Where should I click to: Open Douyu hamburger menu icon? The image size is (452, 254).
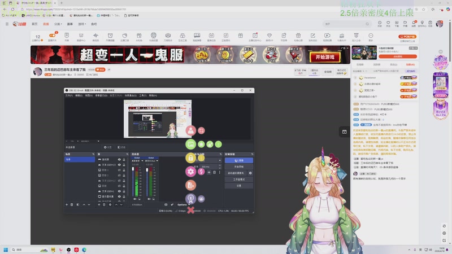(x=7, y=24)
